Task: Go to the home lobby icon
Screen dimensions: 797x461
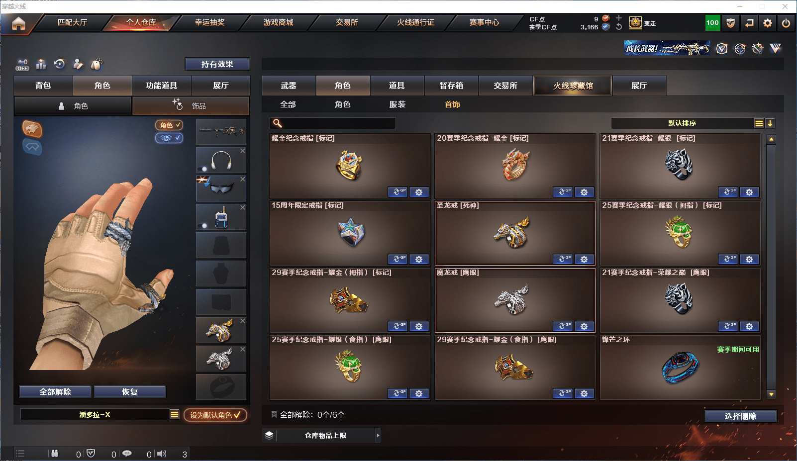Action: [x=18, y=23]
